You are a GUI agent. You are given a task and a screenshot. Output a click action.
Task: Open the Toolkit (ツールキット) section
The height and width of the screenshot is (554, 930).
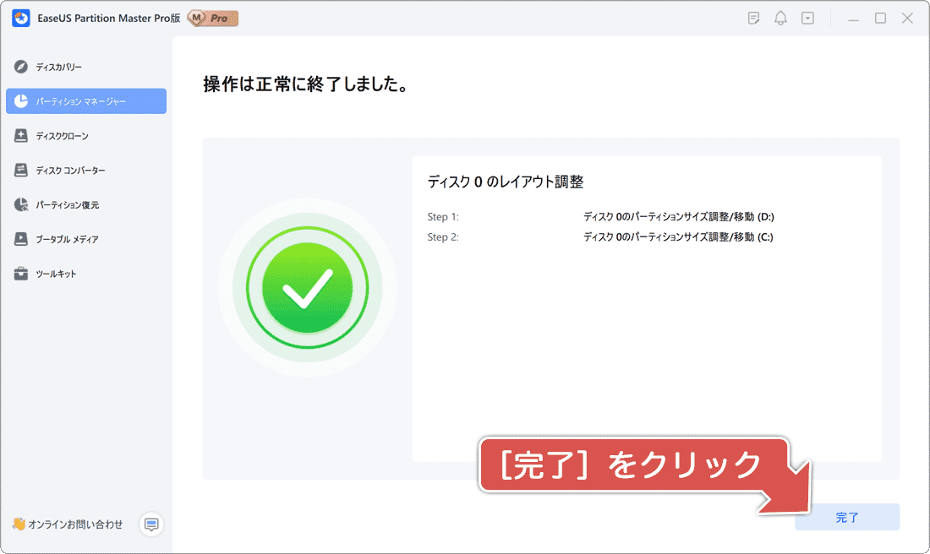pyautogui.click(x=20, y=274)
